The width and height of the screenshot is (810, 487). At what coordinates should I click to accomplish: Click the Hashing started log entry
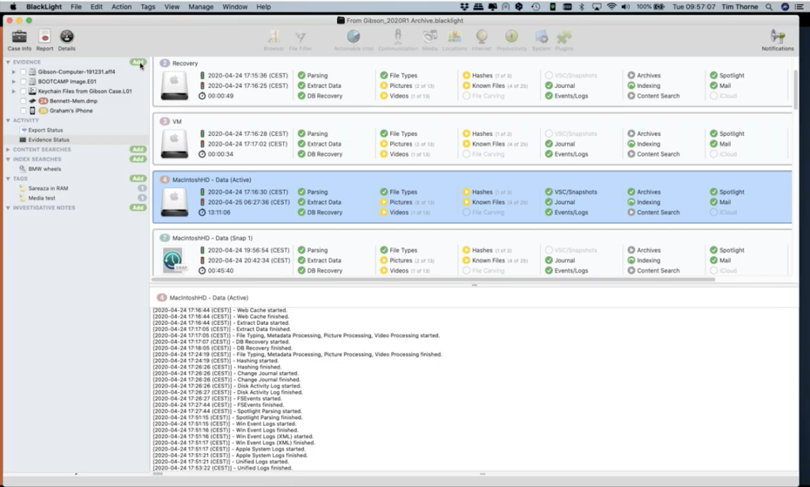[215, 361]
